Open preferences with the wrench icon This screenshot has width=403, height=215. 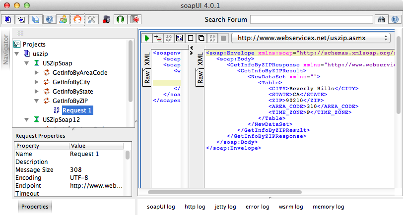click(x=91, y=19)
